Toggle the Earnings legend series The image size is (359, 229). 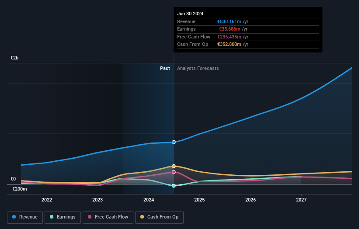pos(63,217)
